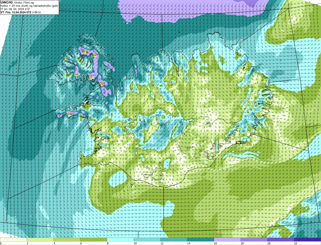This screenshot has height=245, width=321.
Task: Click the "22" legend scale number
Action: click(296, 243)
